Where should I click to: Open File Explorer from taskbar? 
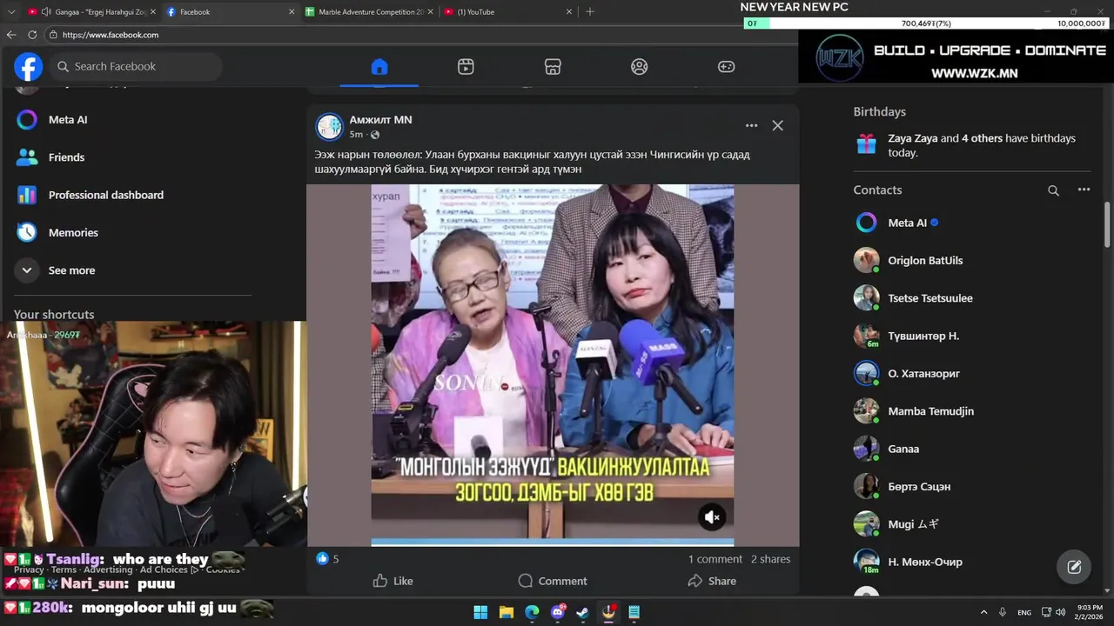[x=506, y=612]
